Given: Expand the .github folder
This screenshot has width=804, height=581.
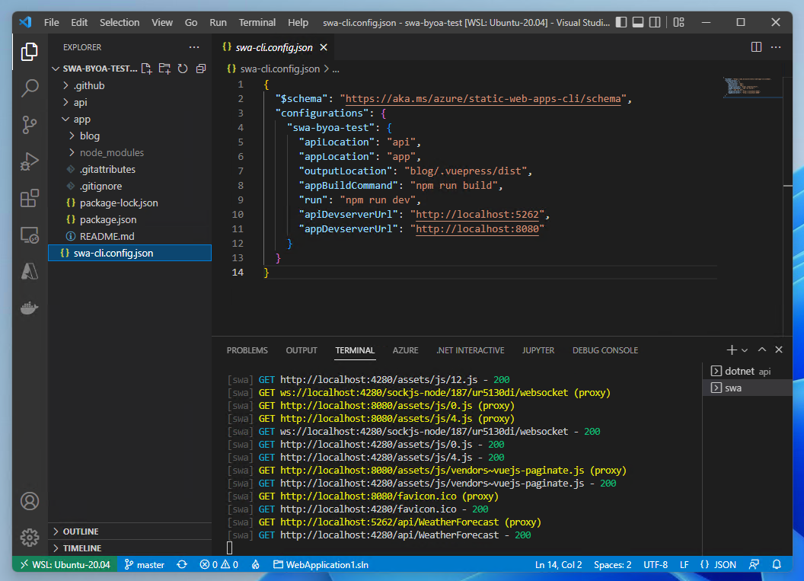Looking at the screenshot, I should point(129,85).
